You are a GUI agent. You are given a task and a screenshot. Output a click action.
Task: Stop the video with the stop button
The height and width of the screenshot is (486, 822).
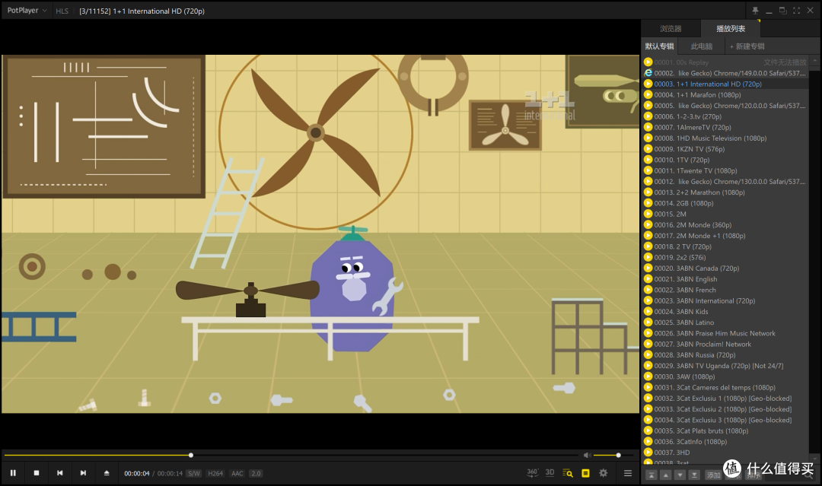click(37, 473)
